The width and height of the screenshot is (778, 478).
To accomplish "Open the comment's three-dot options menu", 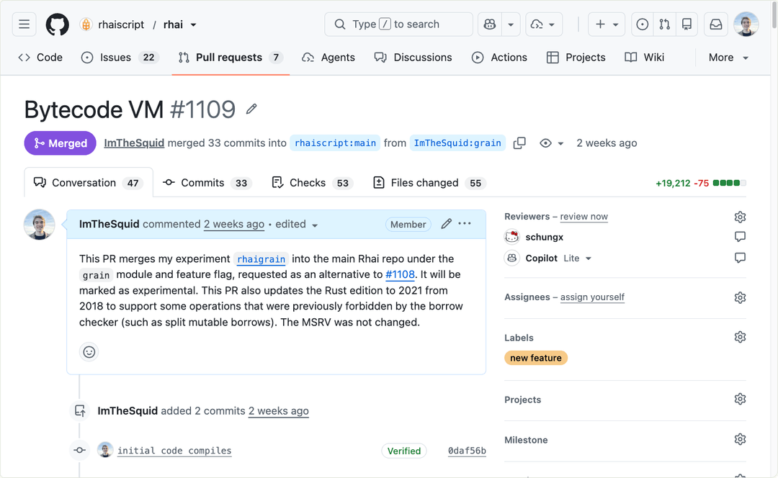I will tap(465, 224).
